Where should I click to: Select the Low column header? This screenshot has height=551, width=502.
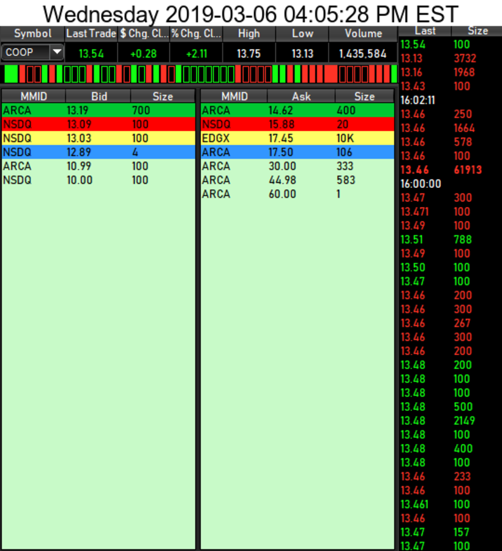tap(302, 34)
